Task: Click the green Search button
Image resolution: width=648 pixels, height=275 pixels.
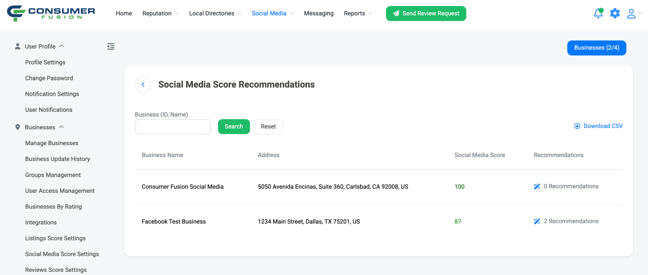Action: point(234,126)
